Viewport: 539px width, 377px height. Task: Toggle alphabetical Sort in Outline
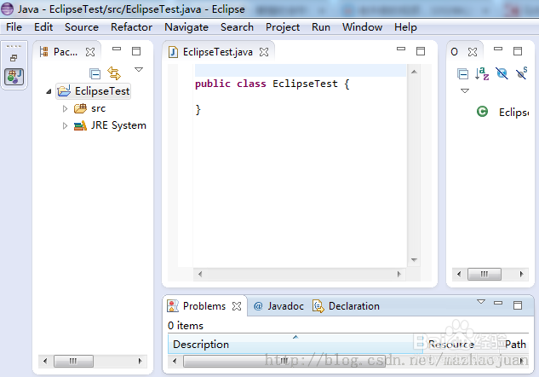482,73
